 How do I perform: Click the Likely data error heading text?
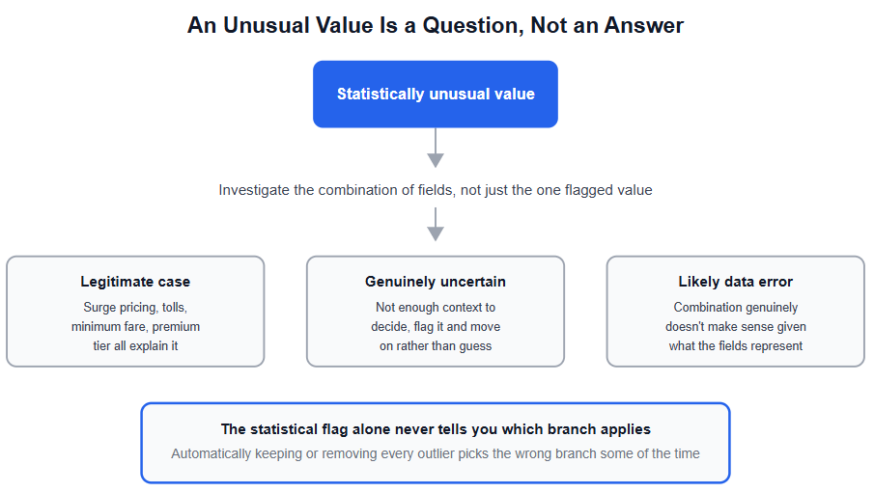735,282
